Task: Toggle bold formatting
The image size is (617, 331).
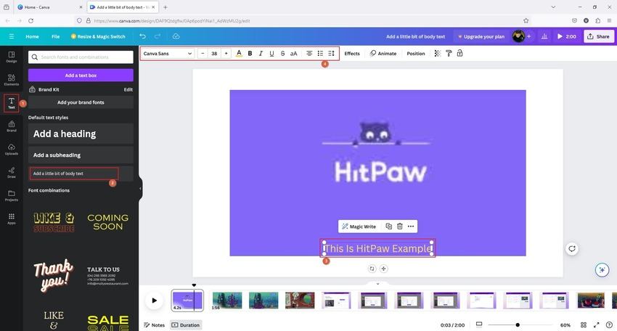Action: click(250, 54)
